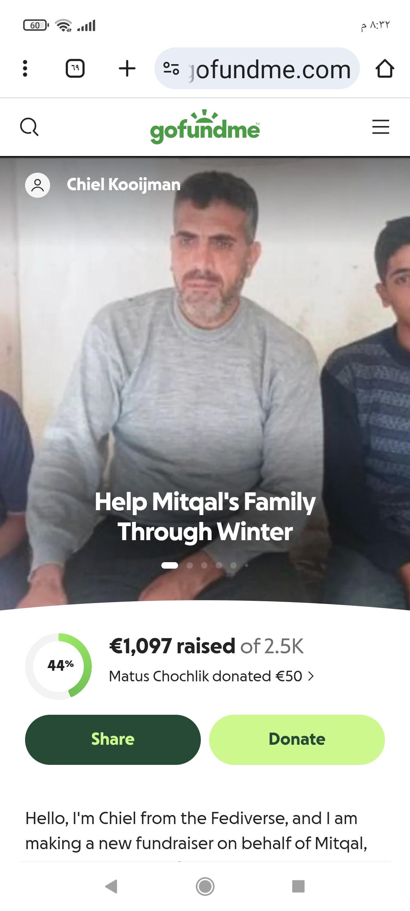Screen dimensions: 410x911
Task: Jump to the fifth carousel dot
Action: pyautogui.click(x=233, y=565)
